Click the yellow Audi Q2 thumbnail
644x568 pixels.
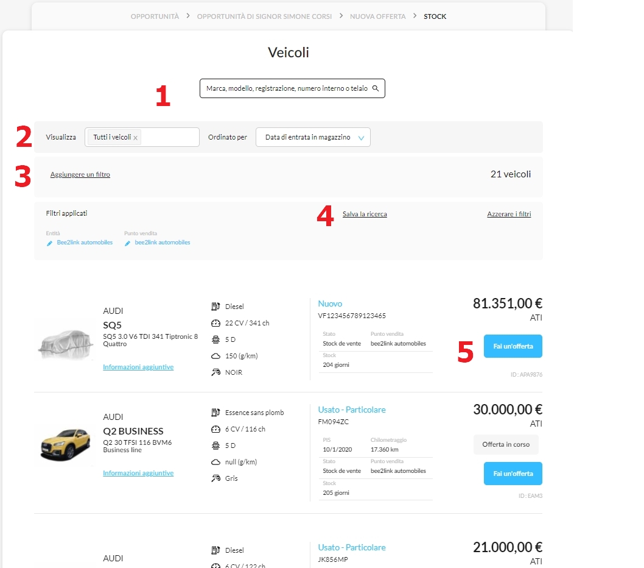tap(65, 444)
